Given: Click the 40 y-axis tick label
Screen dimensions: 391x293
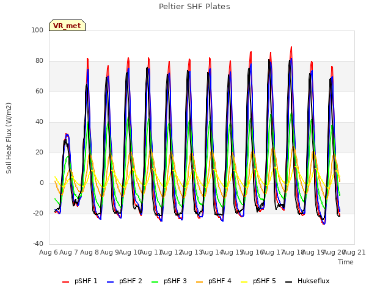Looking at the screenshot, I should 39,122.
